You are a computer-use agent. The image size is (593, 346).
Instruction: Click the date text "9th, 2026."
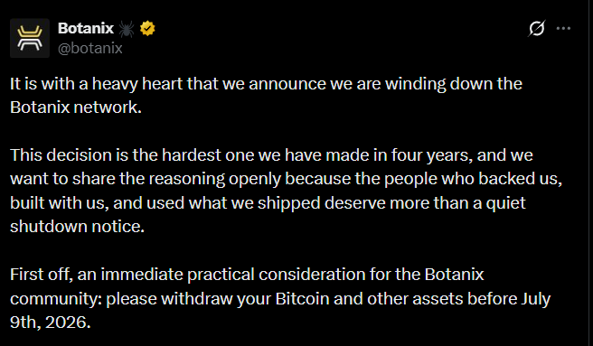coord(51,323)
